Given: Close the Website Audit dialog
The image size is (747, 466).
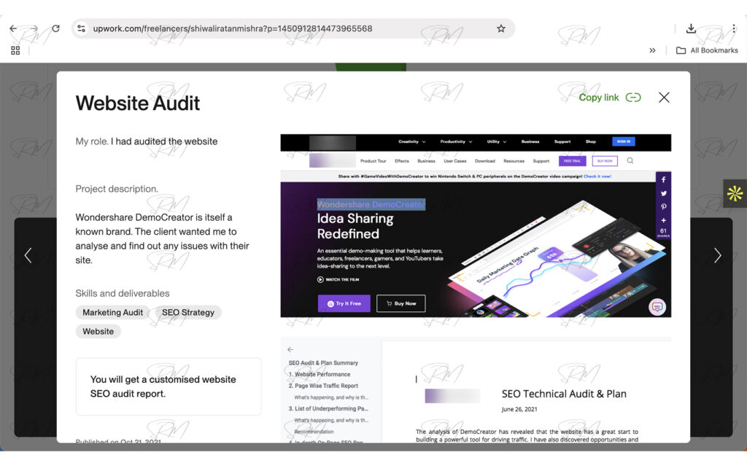Looking at the screenshot, I should pyautogui.click(x=664, y=98).
